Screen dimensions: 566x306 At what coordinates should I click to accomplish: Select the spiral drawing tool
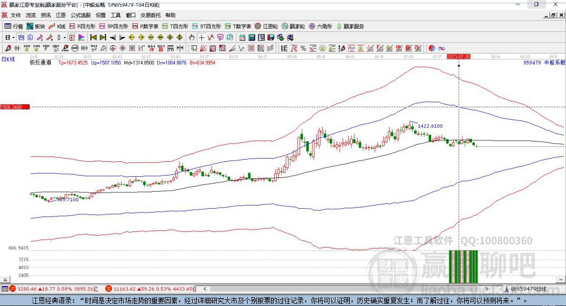point(56,49)
